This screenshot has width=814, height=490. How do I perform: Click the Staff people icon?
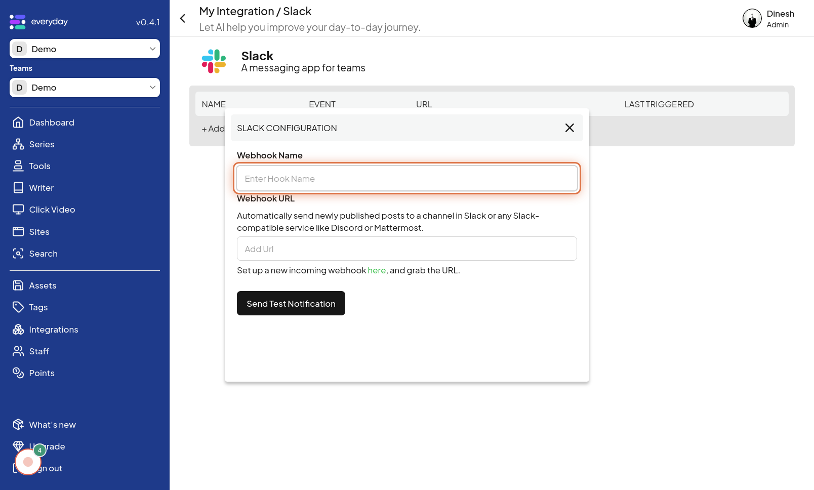[x=18, y=351]
